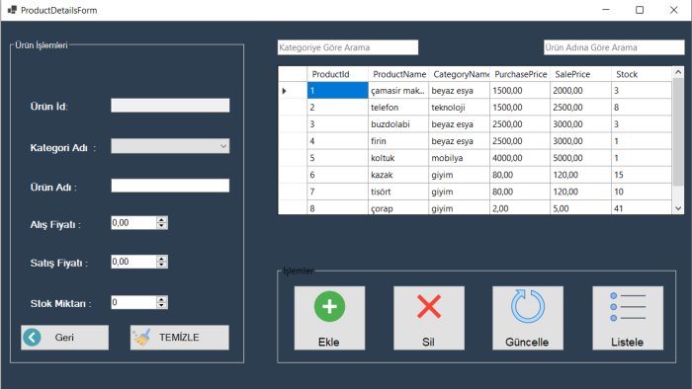692x389 pixels.
Task: Close the ProductDetailsForm window
Action: 673,10
